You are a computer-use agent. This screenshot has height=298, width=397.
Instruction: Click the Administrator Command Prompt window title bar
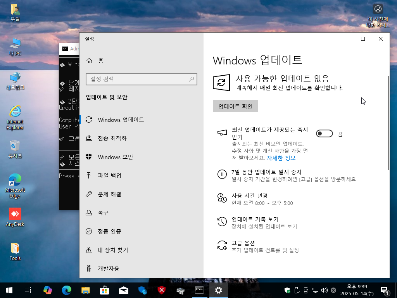pos(69,49)
